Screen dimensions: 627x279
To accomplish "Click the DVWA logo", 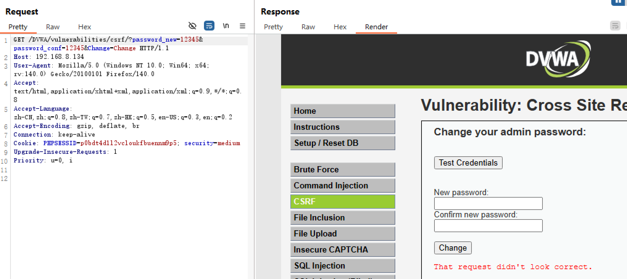I will [x=558, y=59].
